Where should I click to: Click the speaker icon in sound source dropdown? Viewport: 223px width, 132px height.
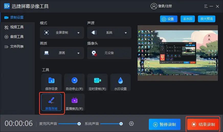(x=94, y=33)
